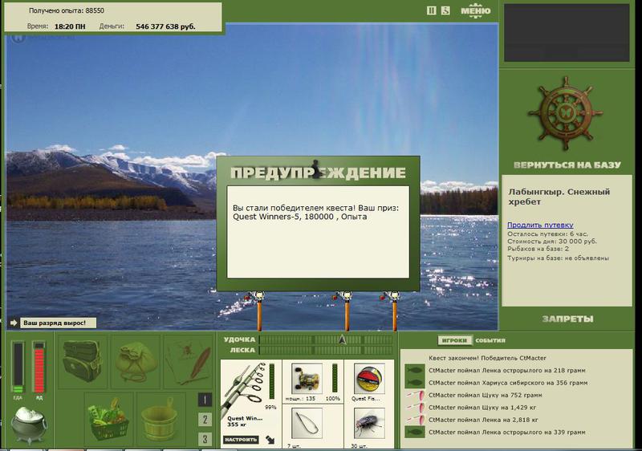642x451 pixels.
Task: Click the red alcohol level bar
Action: (x=39, y=368)
